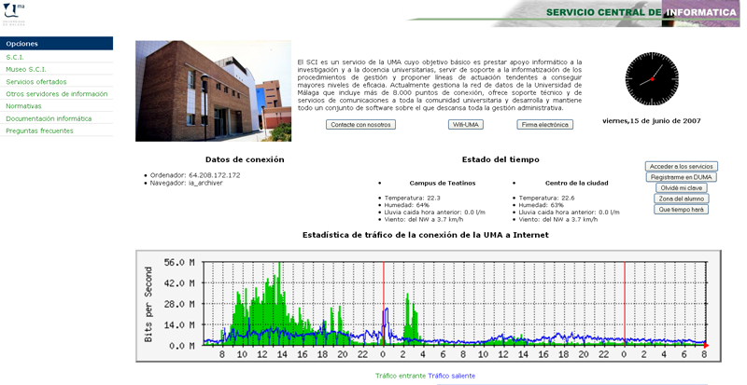Click the analog clock widget
This screenshot has height=385, width=747.
click(x=652, y=79)
